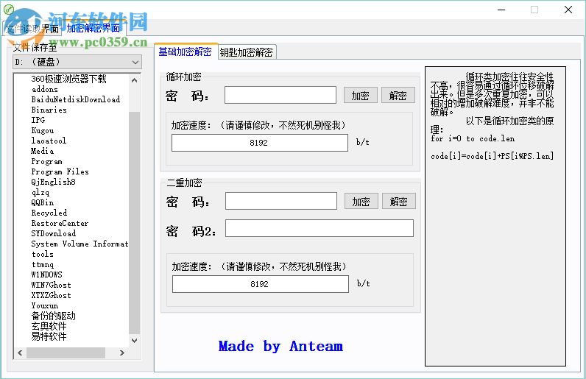
Task: Select the RestoreCenter folder
Action: coord(60,223)
